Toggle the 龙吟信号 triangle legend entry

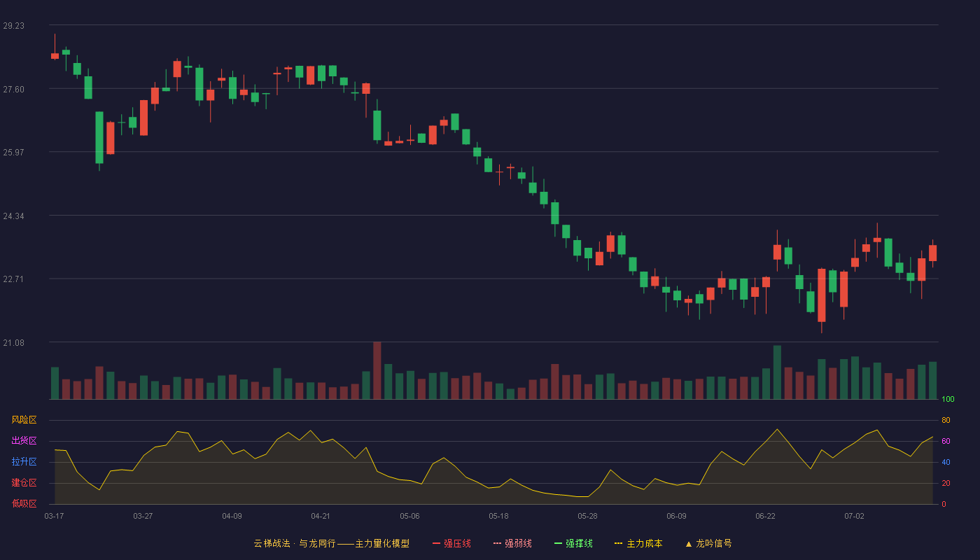click(708, 543)
